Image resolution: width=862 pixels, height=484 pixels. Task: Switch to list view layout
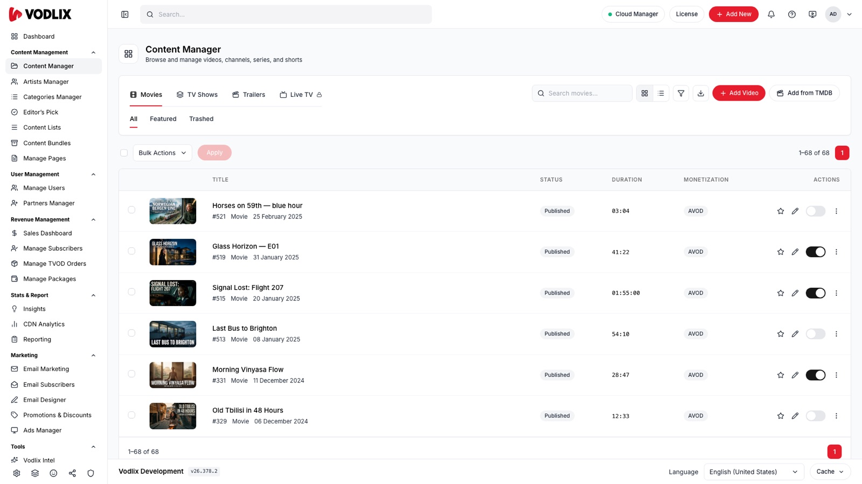(661, 94)
